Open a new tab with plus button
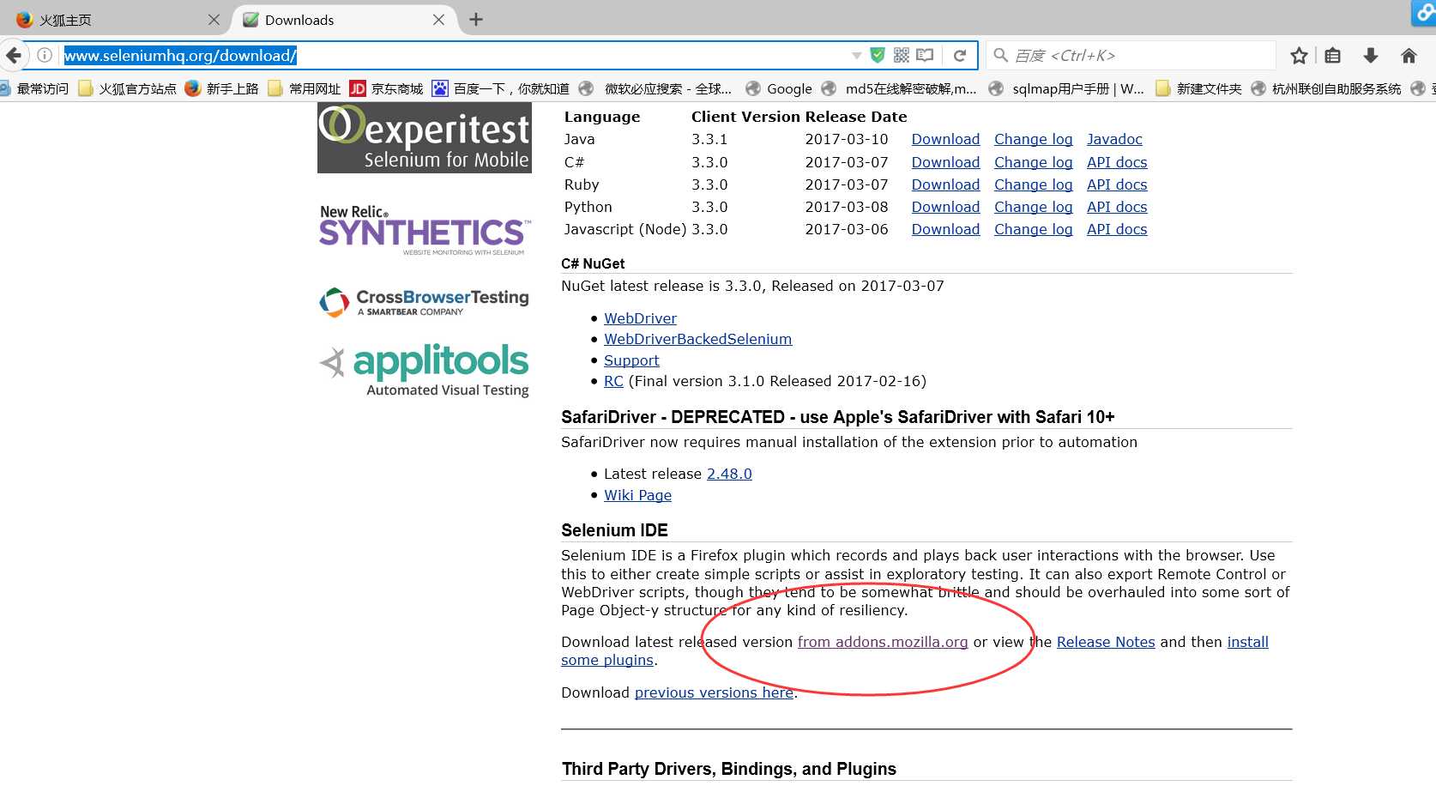1436x786 pixels. tap(476, 20)
